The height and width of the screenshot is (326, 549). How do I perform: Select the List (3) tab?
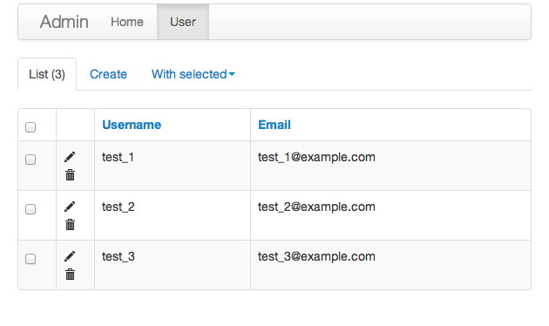pos(47,74)
